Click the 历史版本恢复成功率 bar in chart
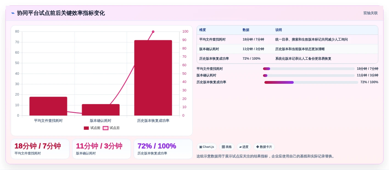 click(153, 78)
